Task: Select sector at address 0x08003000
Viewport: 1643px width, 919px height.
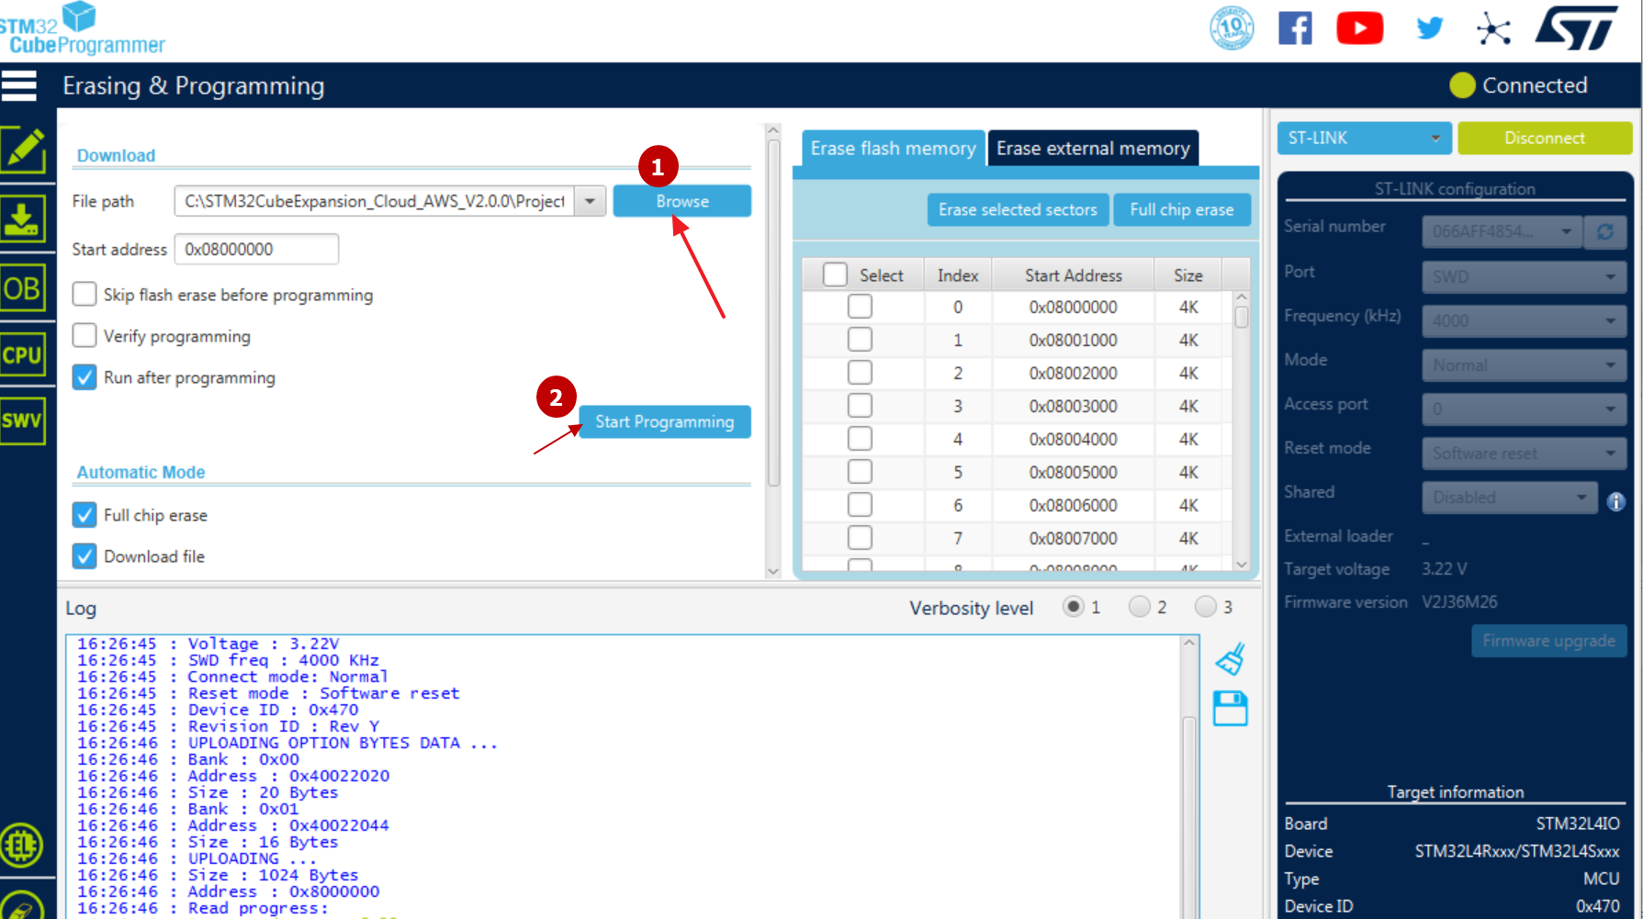Action: pos(860,406)
